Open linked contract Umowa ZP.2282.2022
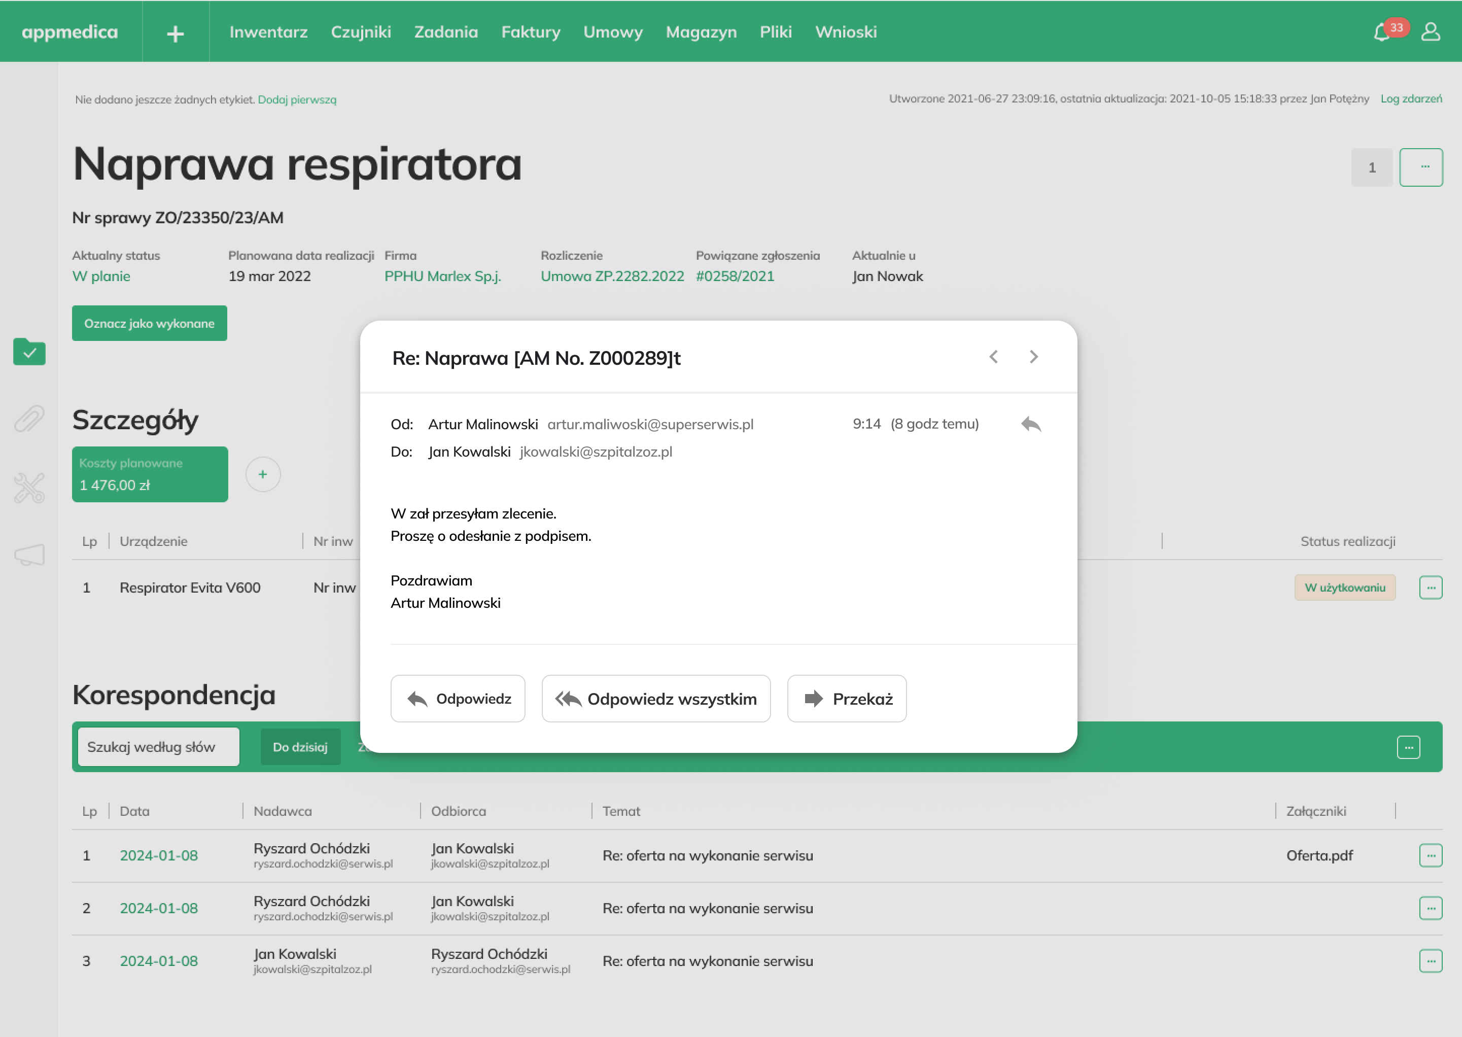Screen dimensions: 1462x1037 pyautogui.click(x=612, y=276)
